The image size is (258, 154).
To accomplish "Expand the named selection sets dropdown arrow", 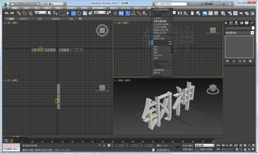I will coord(174,12).
